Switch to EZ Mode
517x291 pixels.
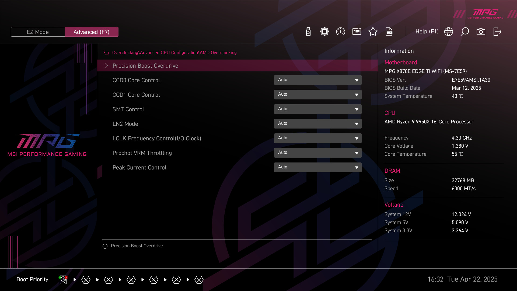tap(38, 32)
